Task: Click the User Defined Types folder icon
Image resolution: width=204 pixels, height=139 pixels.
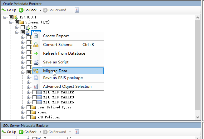Action: pyautogui.click(x=33, y=107)
